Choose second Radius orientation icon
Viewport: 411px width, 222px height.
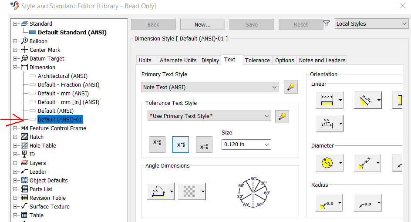(365, 203)
